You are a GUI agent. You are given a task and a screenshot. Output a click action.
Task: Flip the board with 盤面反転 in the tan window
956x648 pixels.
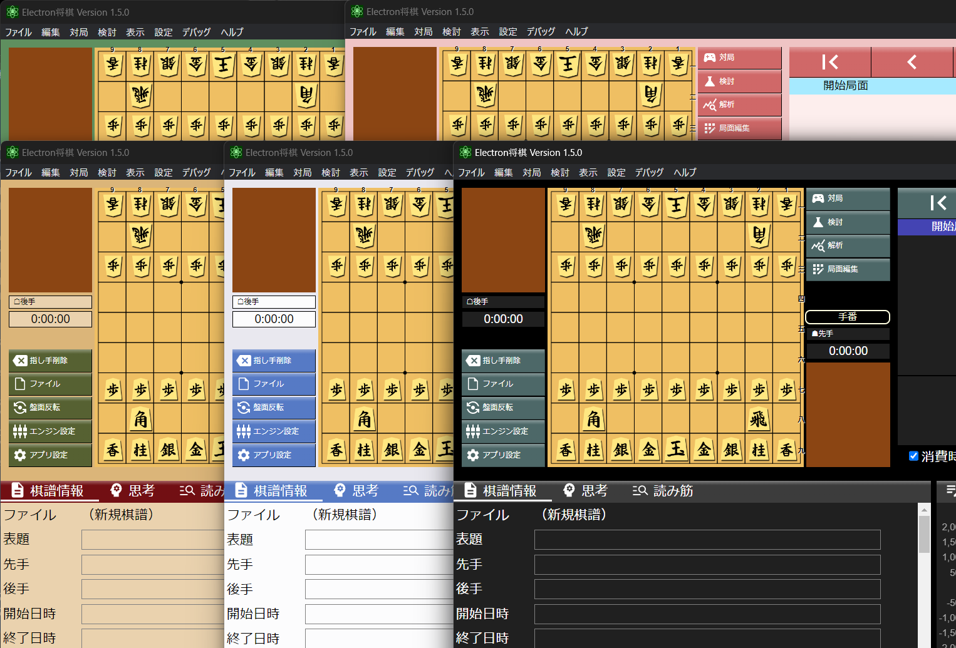(50, 408)
